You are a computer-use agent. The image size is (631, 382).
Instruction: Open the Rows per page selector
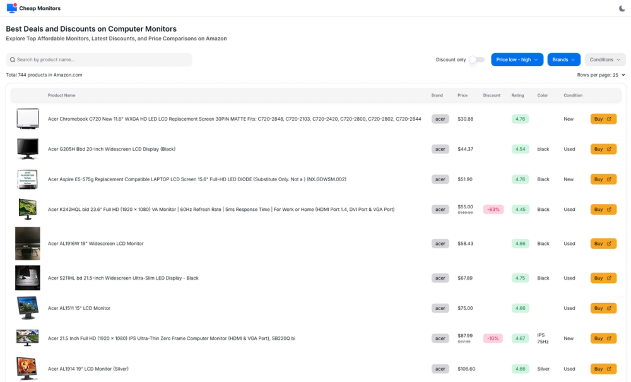pos(618,75)
